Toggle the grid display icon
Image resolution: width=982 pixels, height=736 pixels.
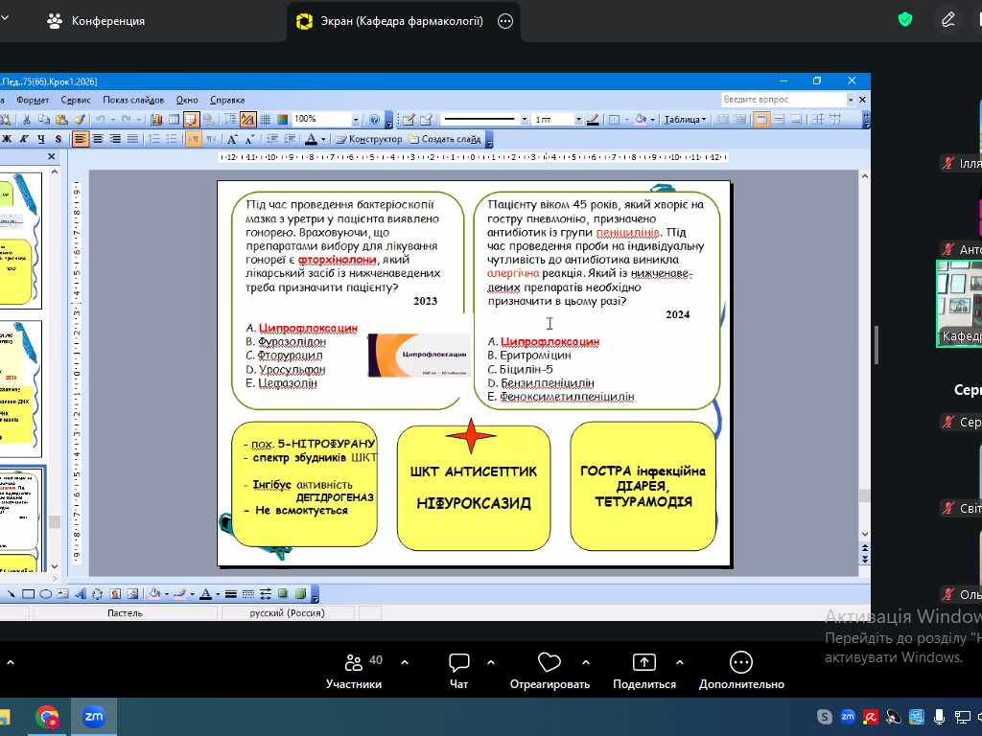[x=265, y=120]
